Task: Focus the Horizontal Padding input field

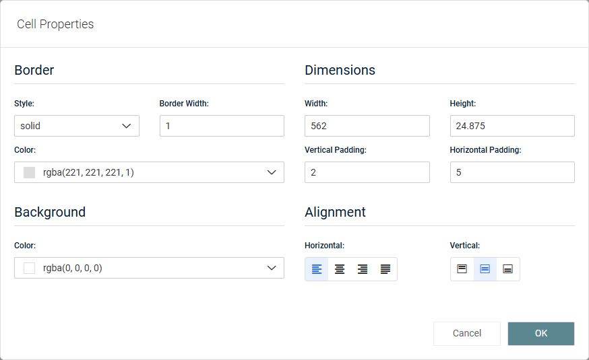Action: pos(512,172)
